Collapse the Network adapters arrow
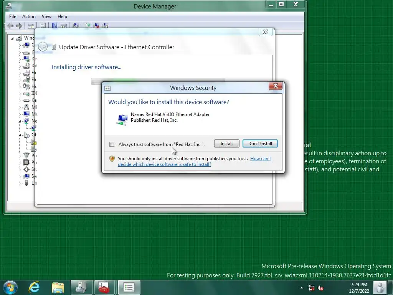 click(x=20, y=121)
